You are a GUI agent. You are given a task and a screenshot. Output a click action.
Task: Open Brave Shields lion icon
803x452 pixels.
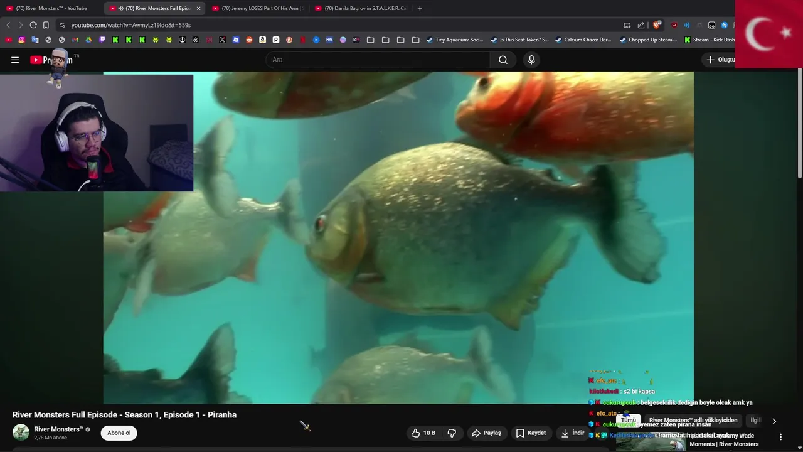pos(656,25)
